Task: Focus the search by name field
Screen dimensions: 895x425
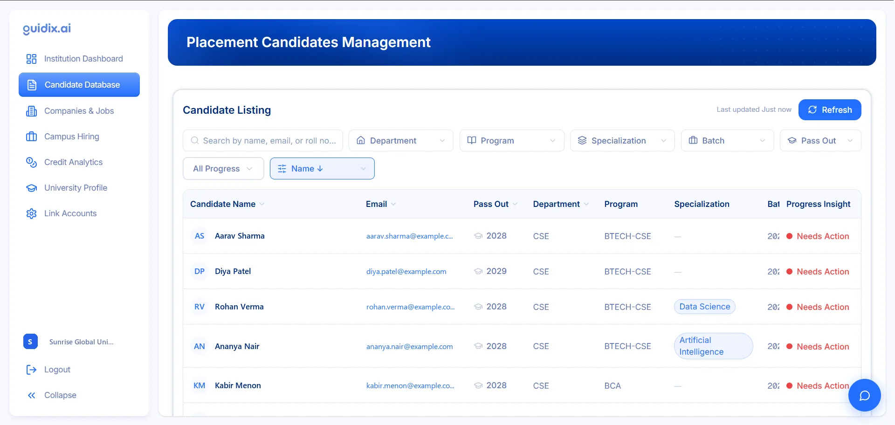Action: pos(263,141)
